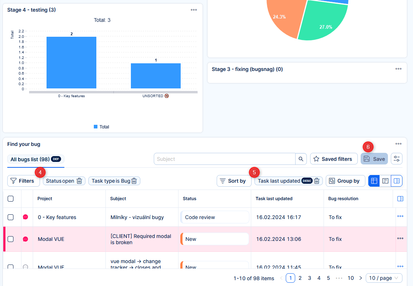Switch to split panel view icon
This screenshot has height=286, width=413.
pos(397,181)
